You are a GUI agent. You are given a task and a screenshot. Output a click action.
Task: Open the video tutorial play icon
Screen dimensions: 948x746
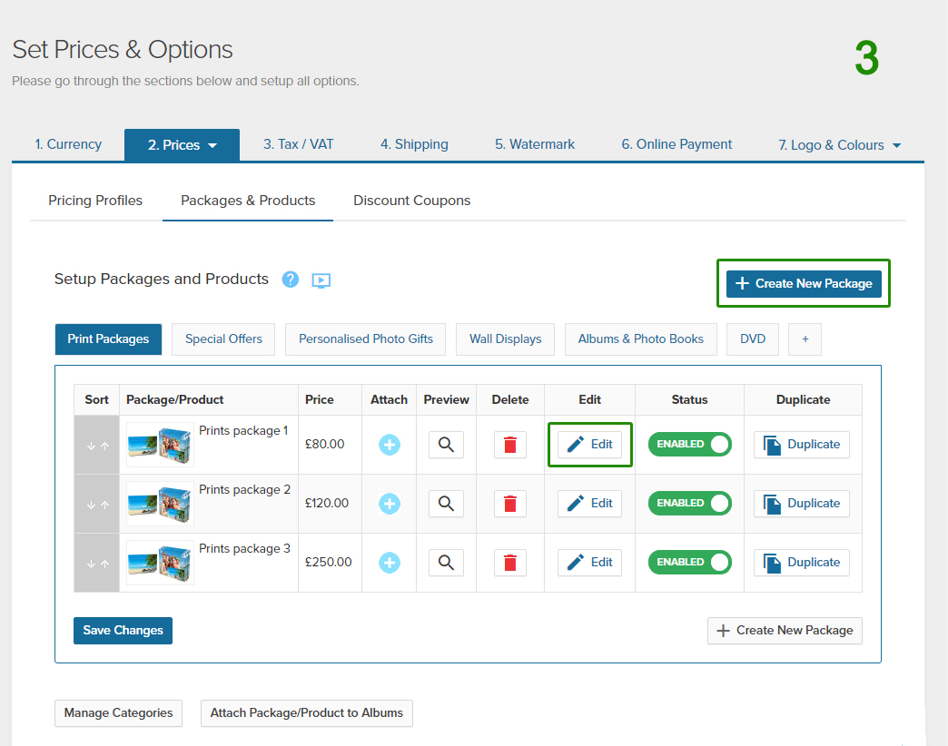click(x=321, y=280)
